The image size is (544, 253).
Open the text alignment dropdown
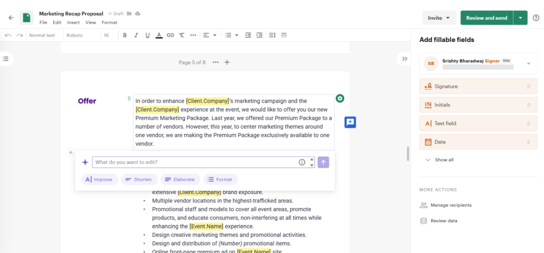tap(209, 35)
